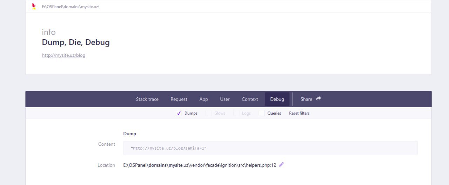Viewport: 449px width, 185px height.
Task: Click the Location row label
Action: [106, 165]
